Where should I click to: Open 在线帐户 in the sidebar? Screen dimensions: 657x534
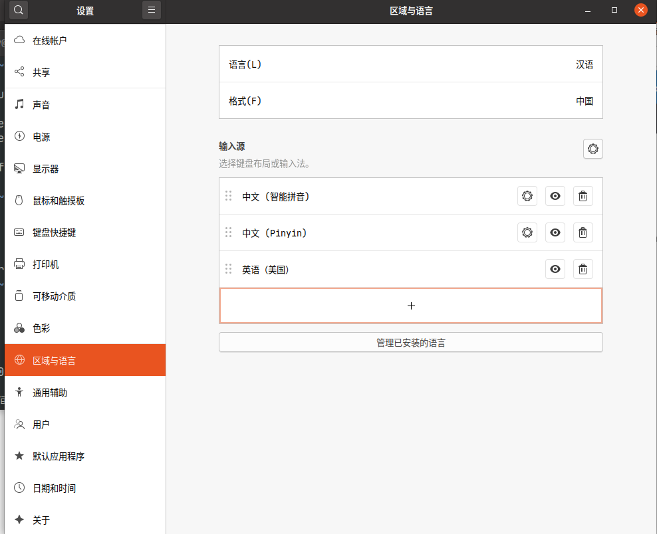85,40
